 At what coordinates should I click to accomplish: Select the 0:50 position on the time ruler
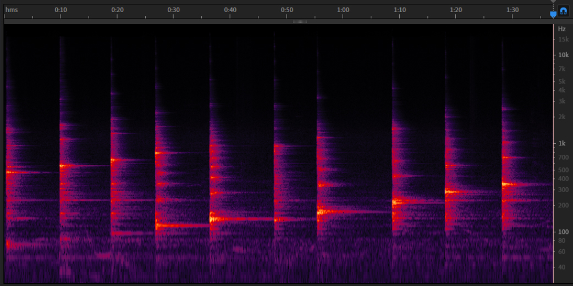(x=286, y=10)
